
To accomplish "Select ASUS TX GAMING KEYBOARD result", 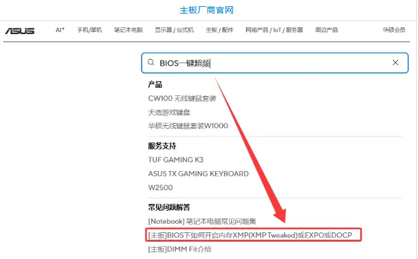I will pyautogui.click(x=198, y=173).
